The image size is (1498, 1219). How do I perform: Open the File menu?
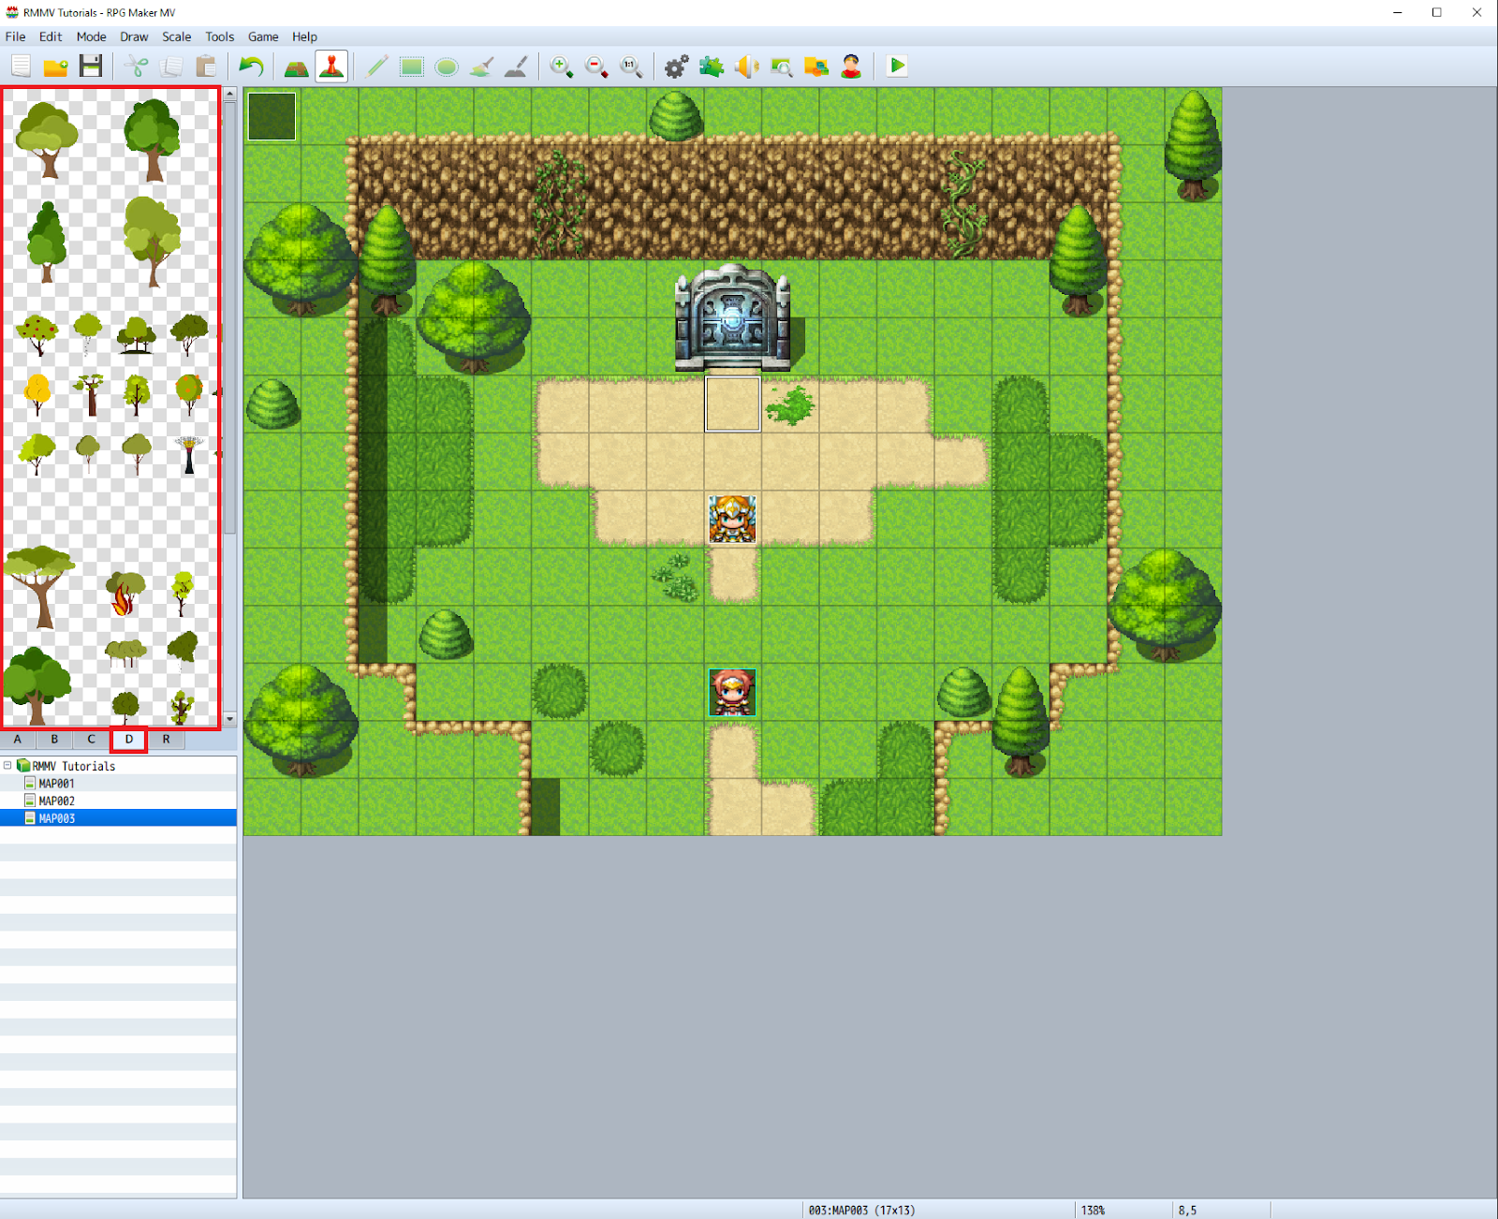pos(16,37)
